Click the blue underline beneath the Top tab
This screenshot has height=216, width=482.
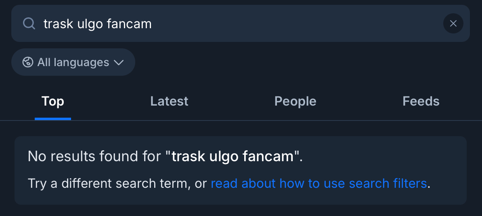53,118
